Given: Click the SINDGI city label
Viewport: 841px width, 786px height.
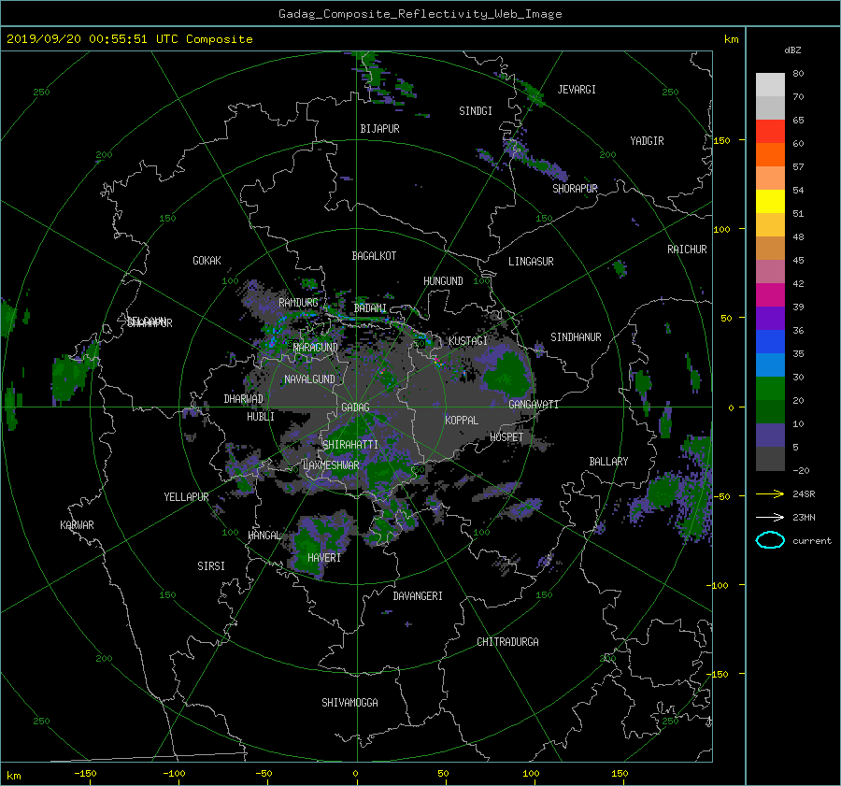Looking at the screenshot, I should [x=476, y=111].
